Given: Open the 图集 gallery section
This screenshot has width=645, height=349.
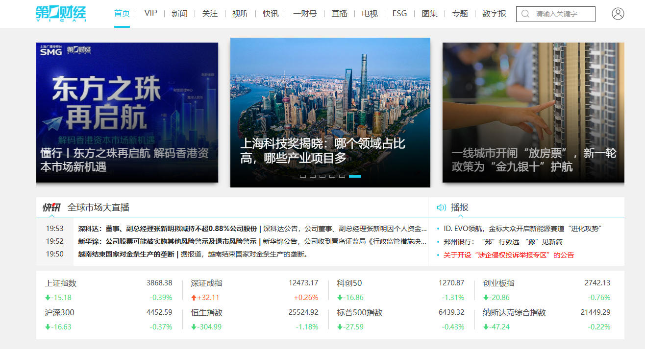Looking at the screenshot, I should click(429, 14).
